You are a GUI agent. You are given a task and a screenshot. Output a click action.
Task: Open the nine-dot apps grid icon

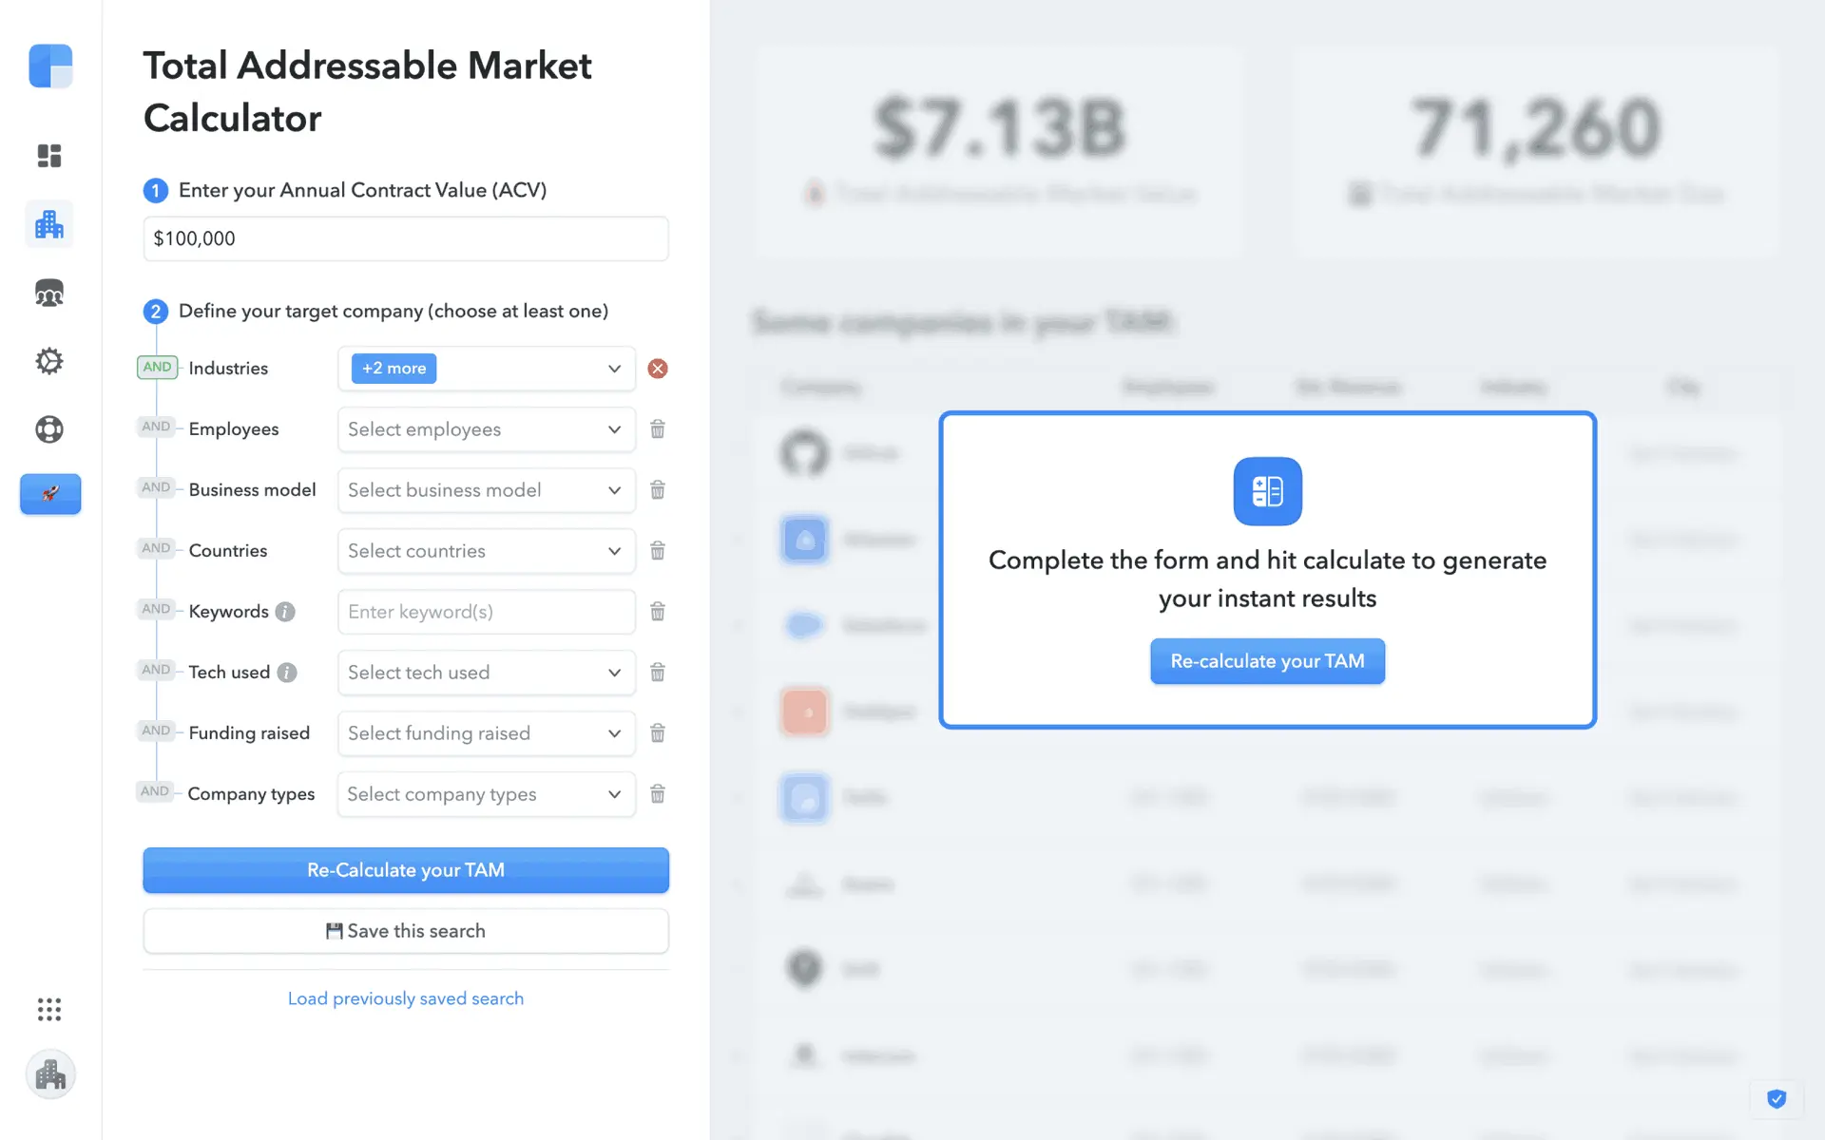[49, 1009]
